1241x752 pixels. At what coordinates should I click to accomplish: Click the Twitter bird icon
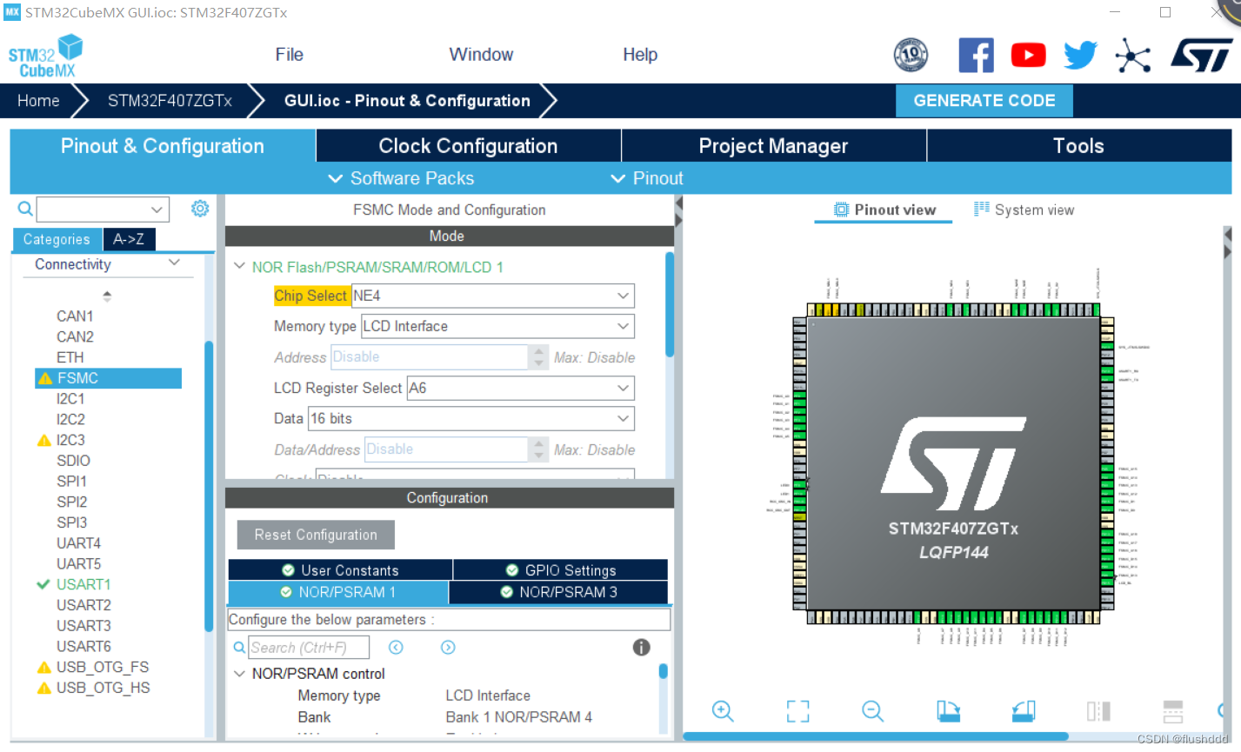pyautogui.click(x=1080, y=55)
